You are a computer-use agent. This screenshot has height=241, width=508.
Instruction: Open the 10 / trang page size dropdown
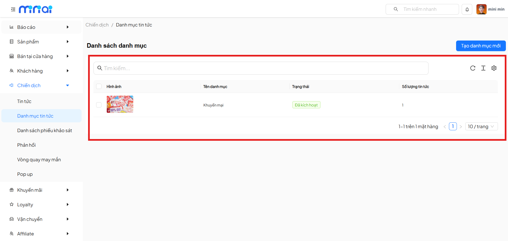481,127
